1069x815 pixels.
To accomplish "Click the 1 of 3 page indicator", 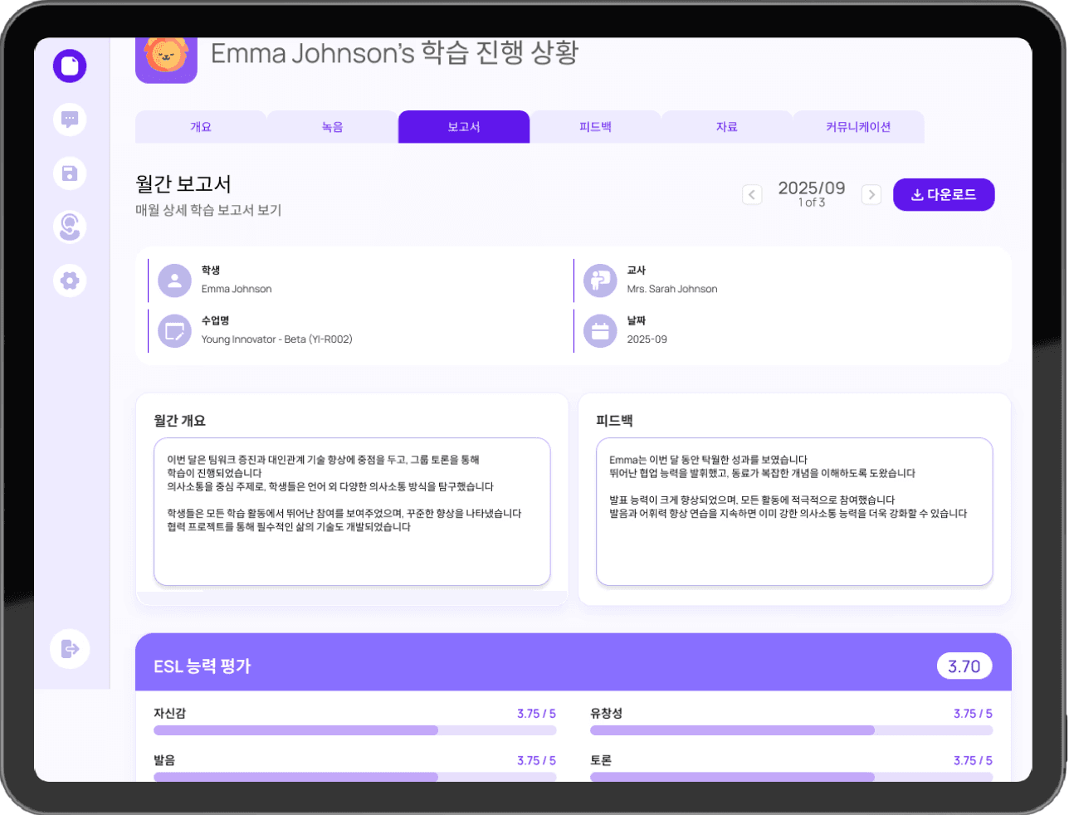I will coord(812,203).
